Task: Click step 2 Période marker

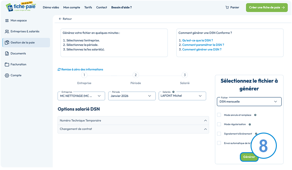Action: coord(136,75)
